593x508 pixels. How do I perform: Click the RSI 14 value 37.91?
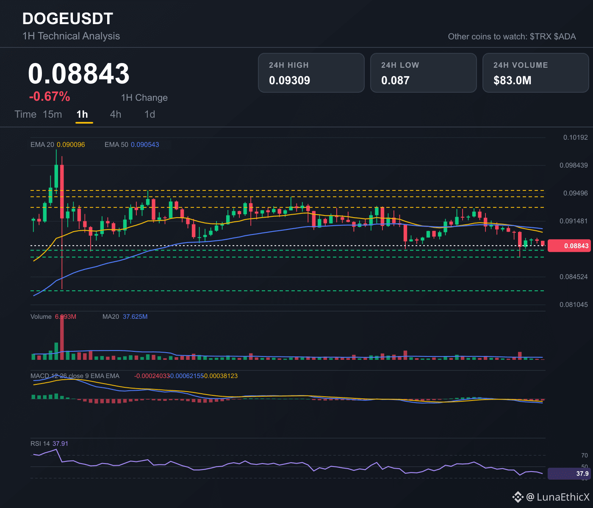tap(60, 444)
